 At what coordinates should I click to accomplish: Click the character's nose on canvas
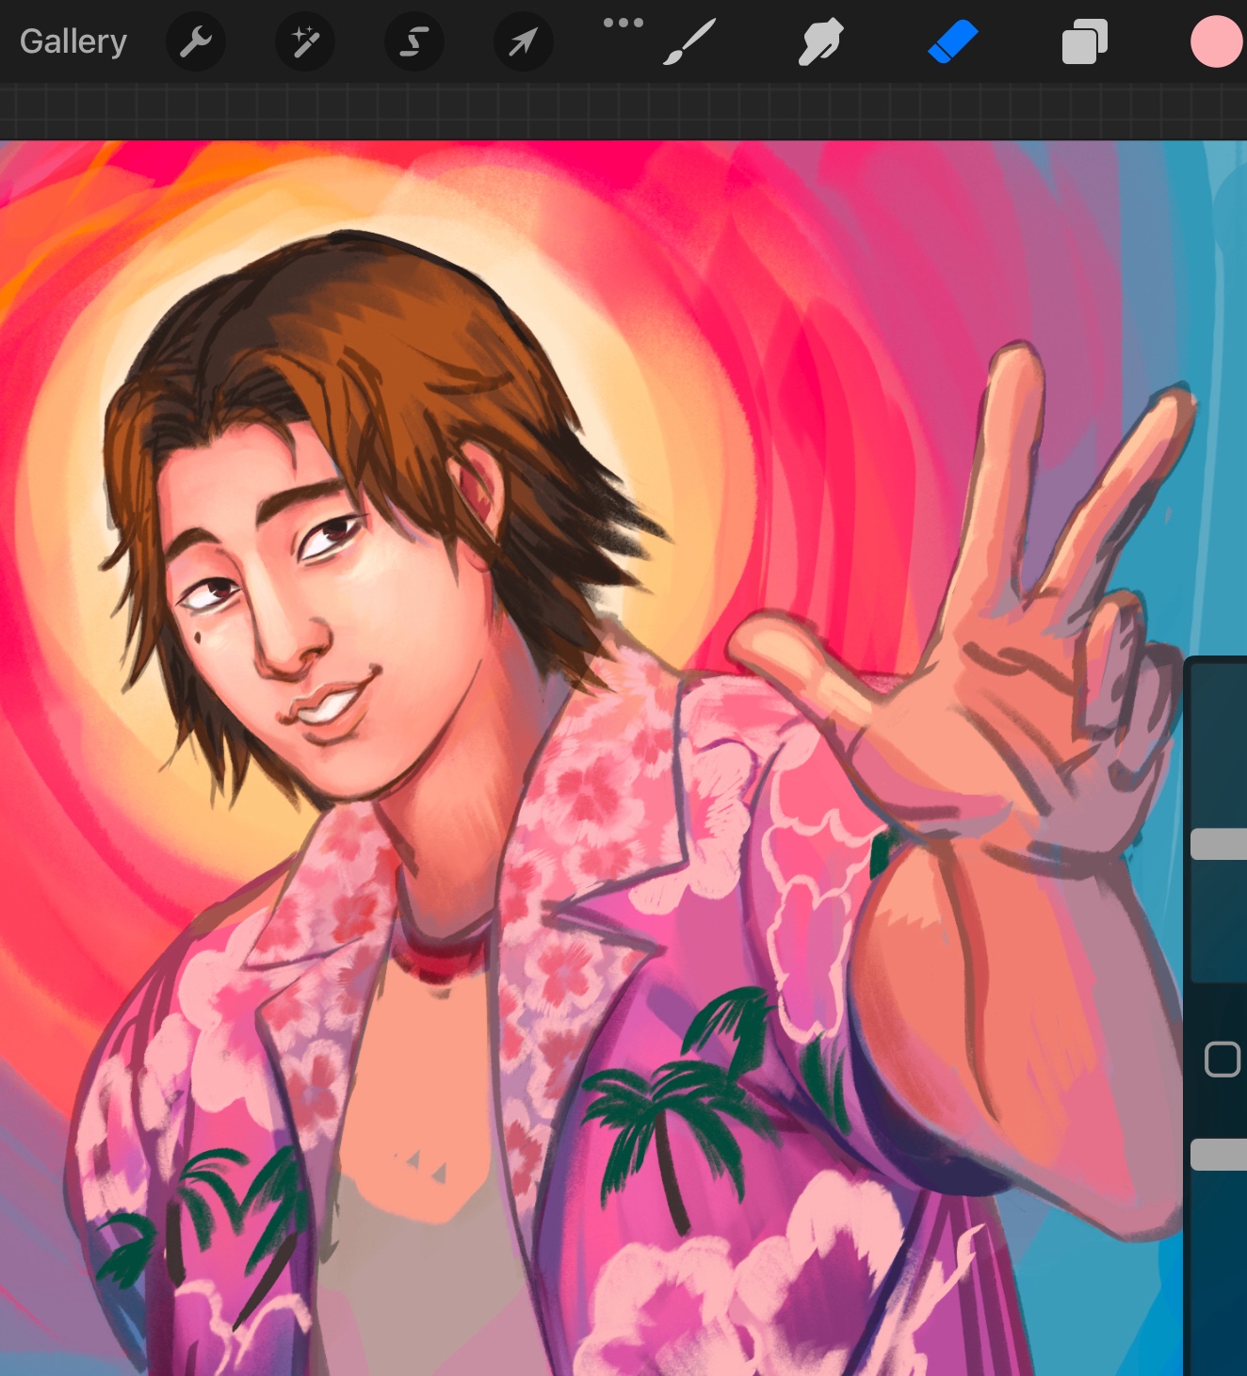tap(287, 650)
